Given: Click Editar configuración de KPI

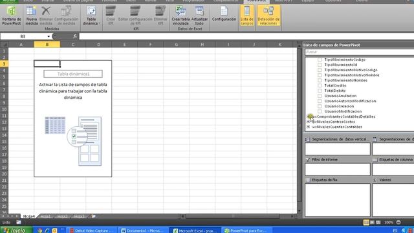Looking at the screenshot, I should pyautogui.click(x=135, y=16).
